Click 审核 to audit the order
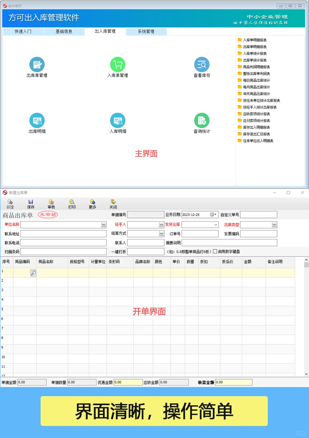The height and width of the screenshot is (438, 309). [x=51, y=204]
